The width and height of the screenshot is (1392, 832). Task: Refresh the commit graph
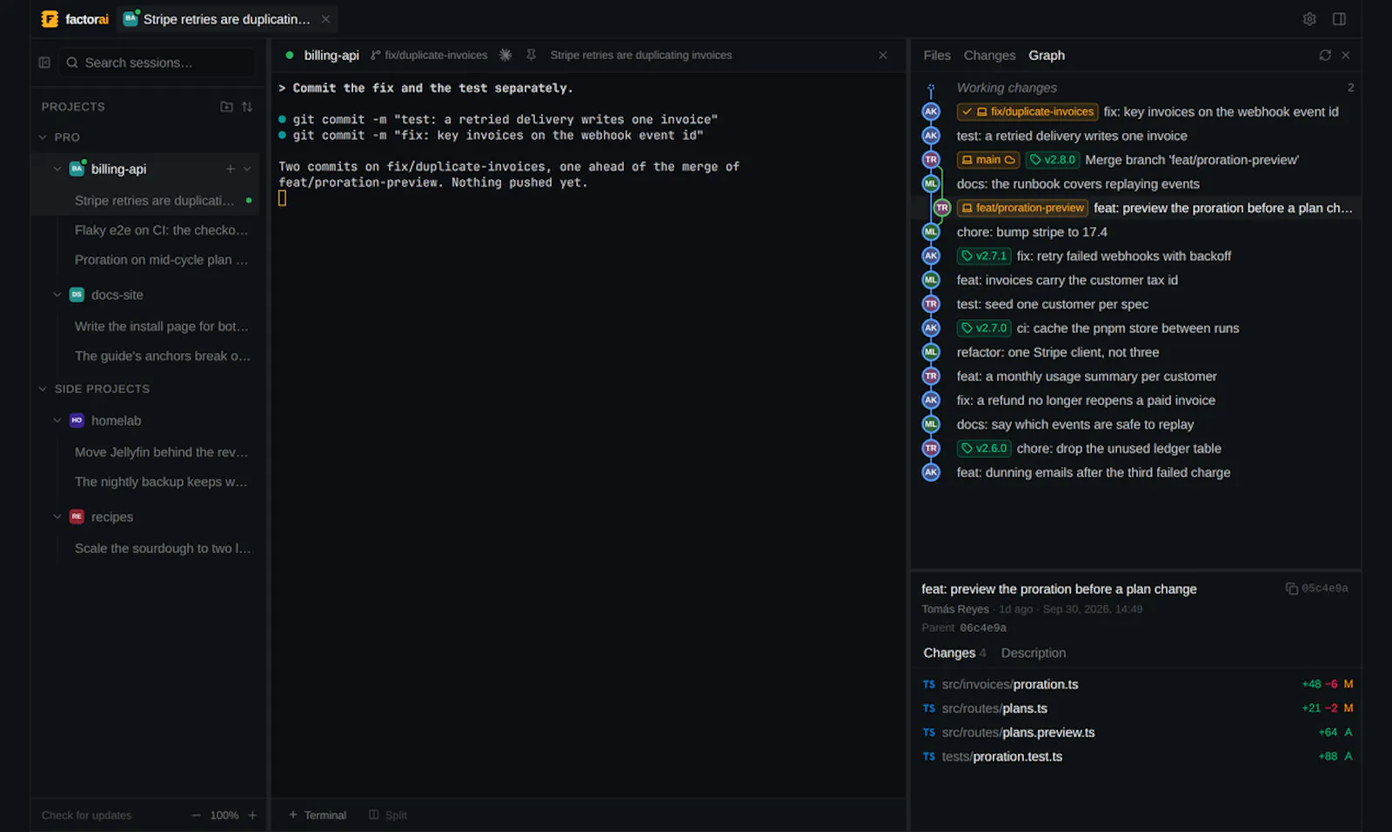tap(1325, 55)
